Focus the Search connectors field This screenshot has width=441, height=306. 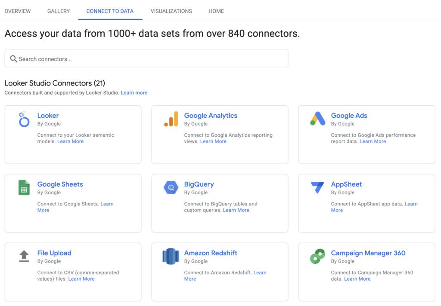tap(146, 58)
